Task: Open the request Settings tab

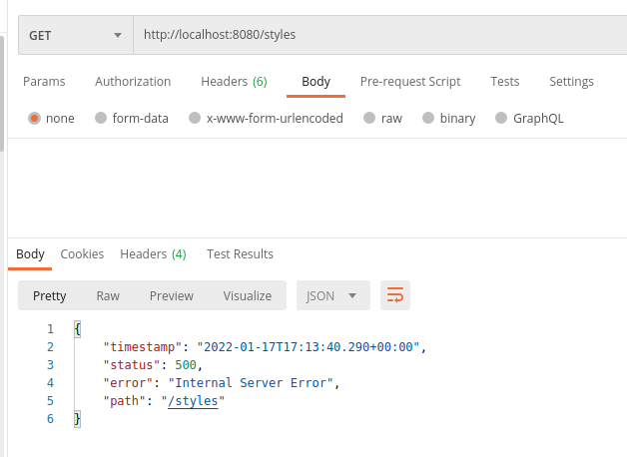Action: pos(571,82)
